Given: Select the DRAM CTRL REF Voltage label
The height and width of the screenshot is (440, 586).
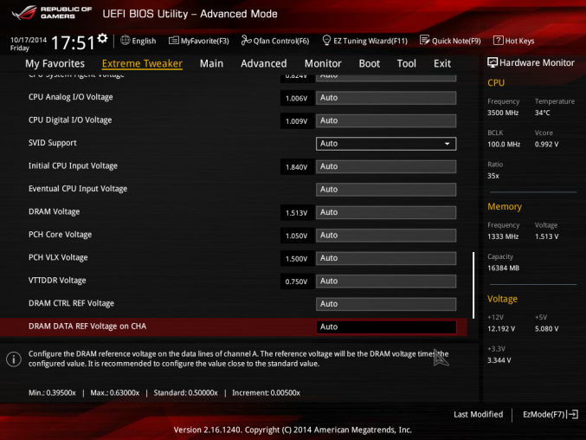Looking at the screenshot, I should click(71, 303).
